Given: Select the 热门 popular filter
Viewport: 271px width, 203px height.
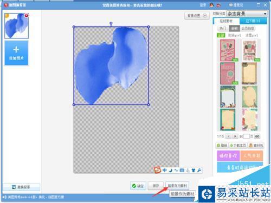Looking at the screenshot, I should [223, 28].
